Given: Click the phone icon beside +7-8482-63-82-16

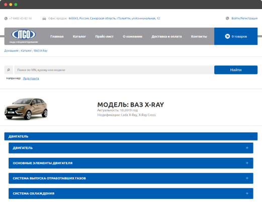Looking at the screenshot, I should click(x=6, y=19).
